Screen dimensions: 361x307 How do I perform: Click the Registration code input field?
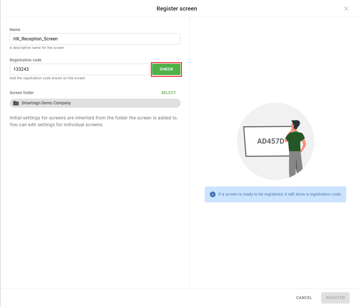coord(80,69)
